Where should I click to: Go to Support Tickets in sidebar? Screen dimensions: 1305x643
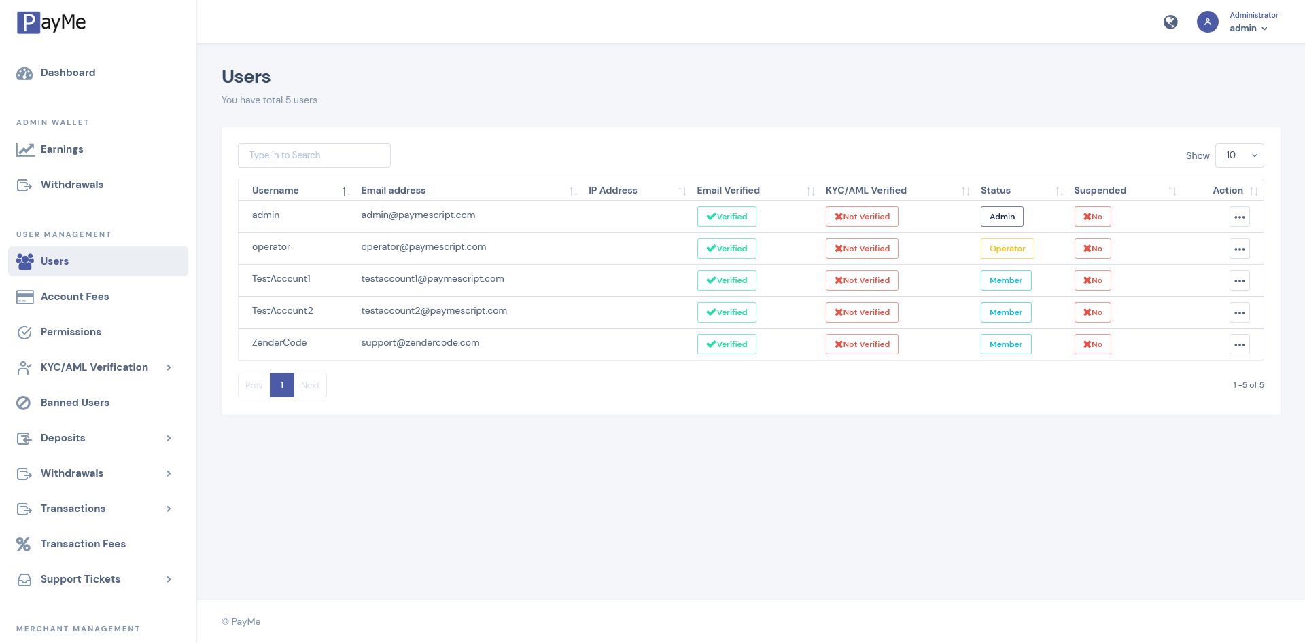click(80, 579)
